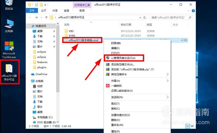
Task: Go forward with the forward arrow
Action: [x=36, y=17]
